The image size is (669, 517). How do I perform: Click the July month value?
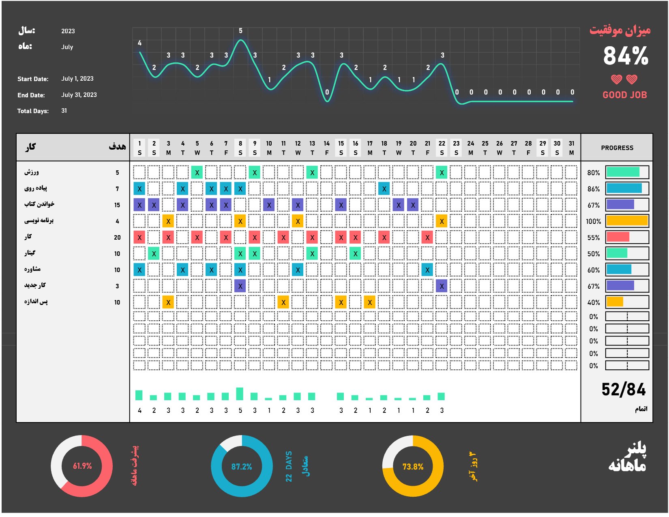tap(67, 47)
